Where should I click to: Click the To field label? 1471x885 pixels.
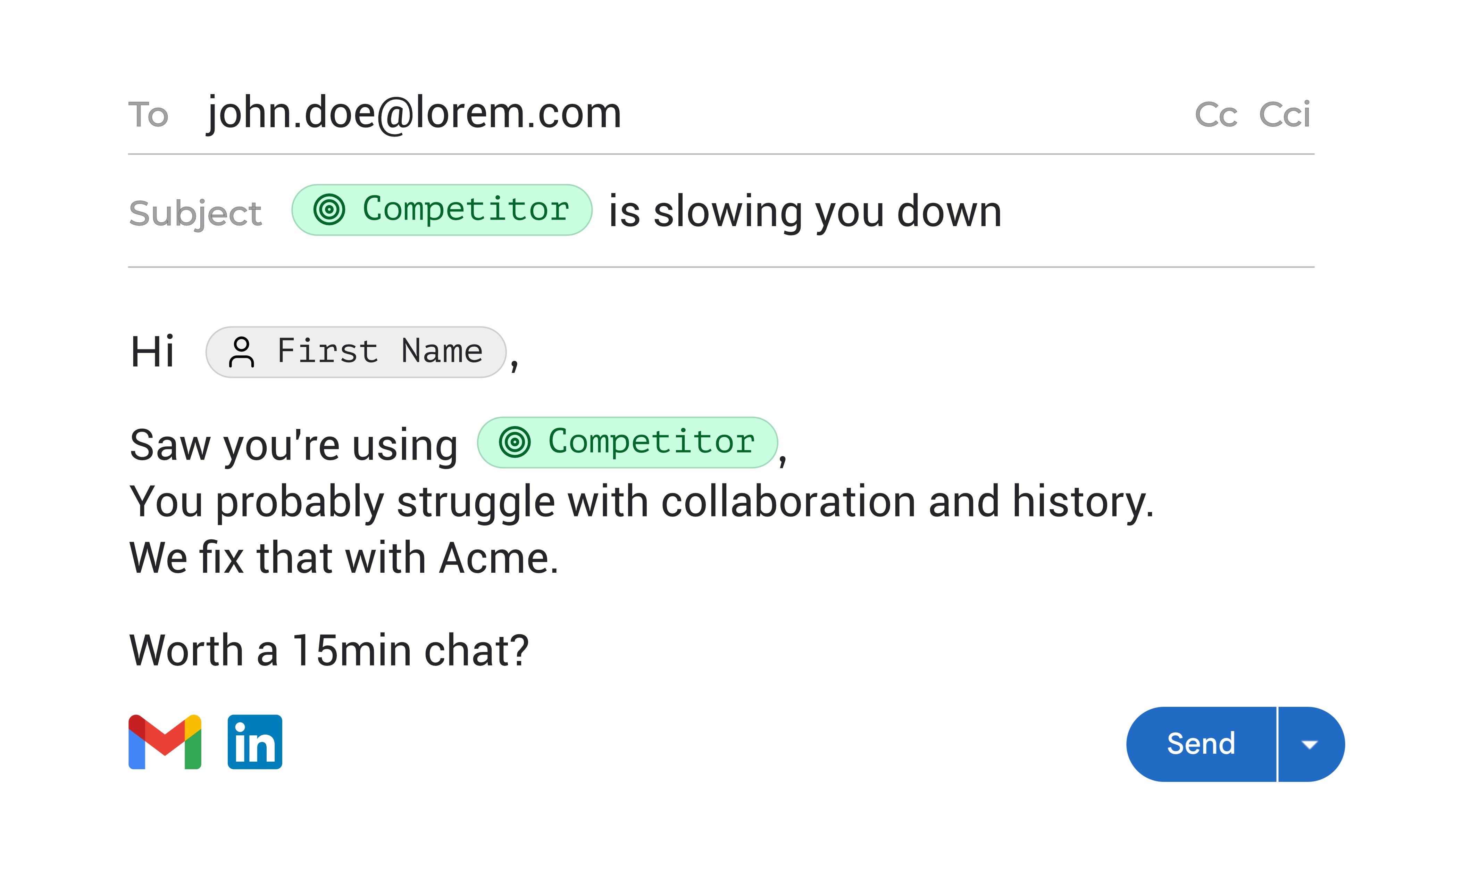coord(148,115)
